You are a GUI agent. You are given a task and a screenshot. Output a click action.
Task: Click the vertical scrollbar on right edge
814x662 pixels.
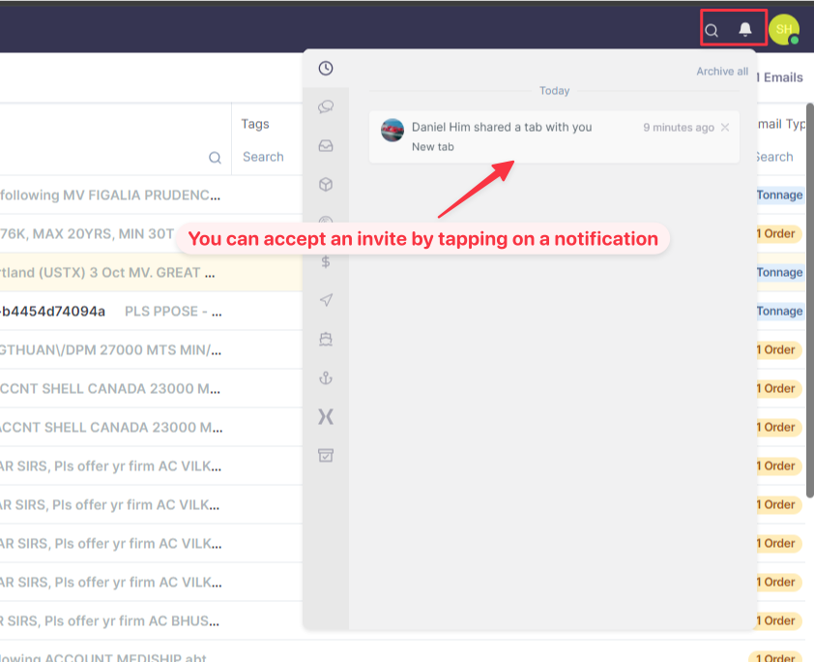tap(809, 290)
